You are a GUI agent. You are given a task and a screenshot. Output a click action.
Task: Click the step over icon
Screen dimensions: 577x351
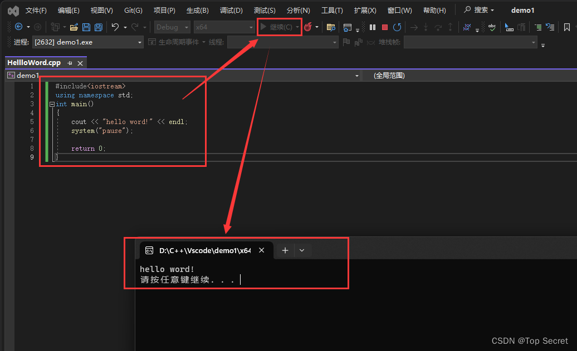[438, 27]
